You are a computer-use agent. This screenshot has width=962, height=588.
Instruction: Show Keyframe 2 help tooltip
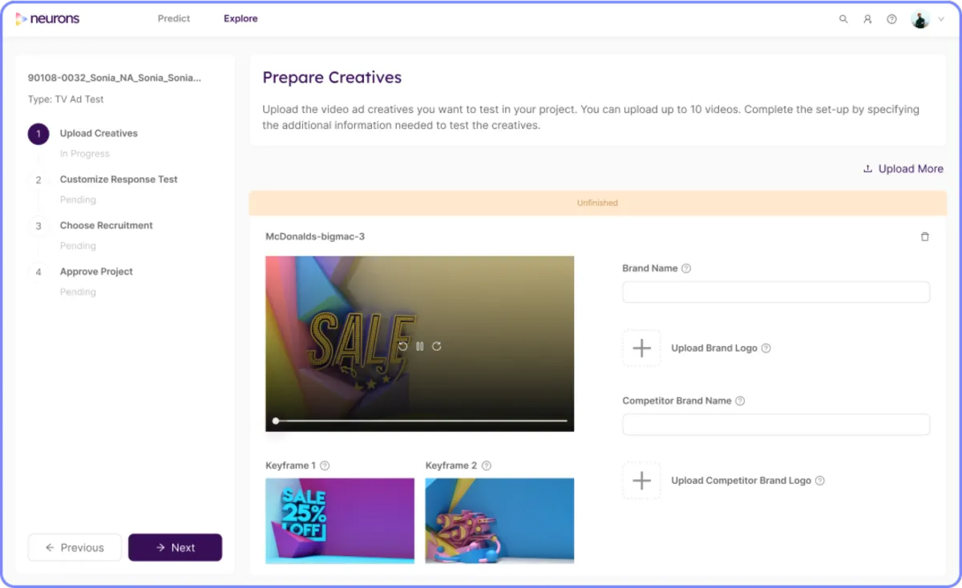487,465
